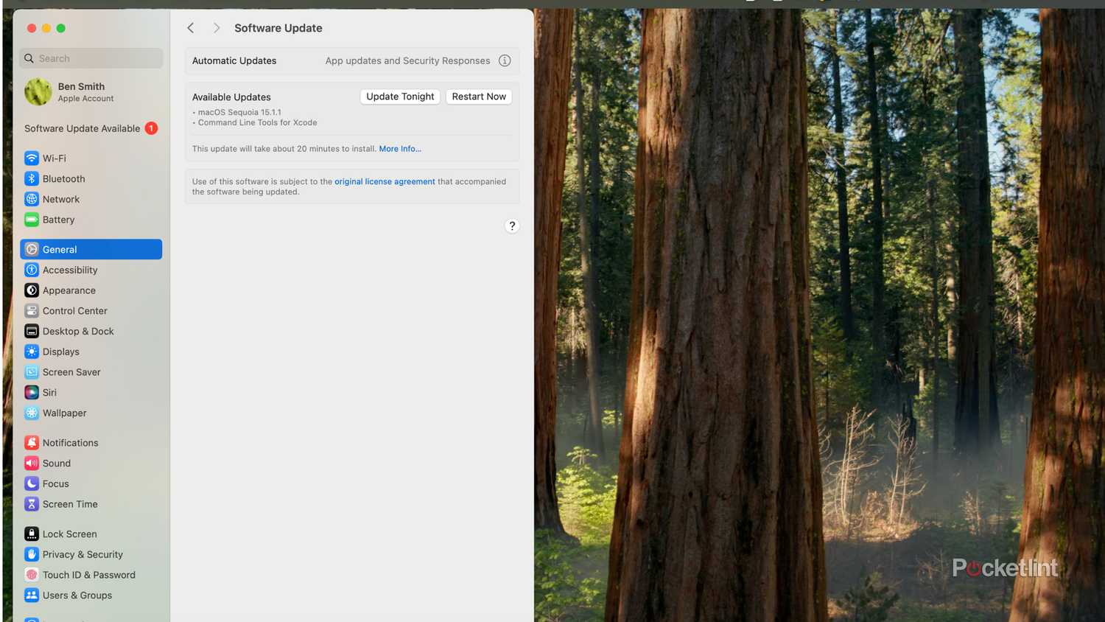
Task: Focus the Search field in the sidebar
Action: pos(91,58)
